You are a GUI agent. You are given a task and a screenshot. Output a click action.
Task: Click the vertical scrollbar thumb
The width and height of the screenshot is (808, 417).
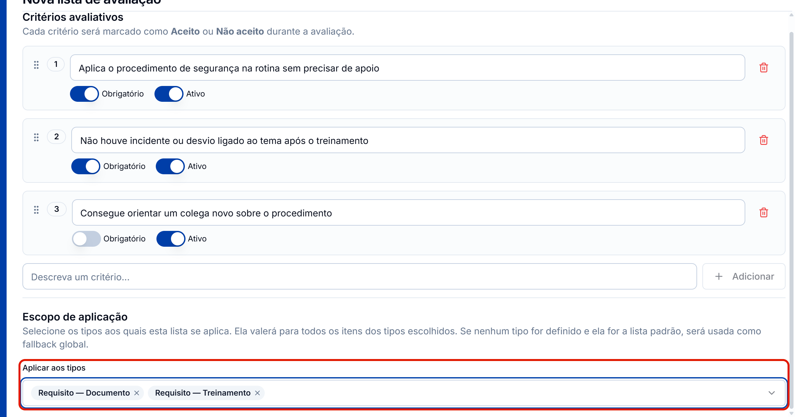(791, 221)
